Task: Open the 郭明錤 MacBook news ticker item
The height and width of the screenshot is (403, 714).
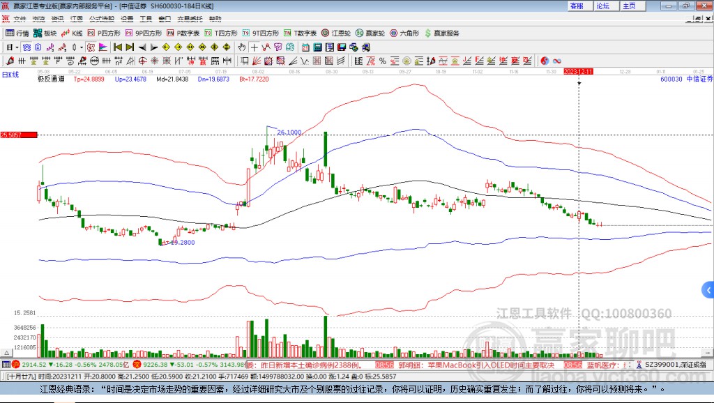Action: point(476,365)
